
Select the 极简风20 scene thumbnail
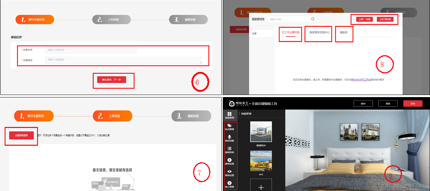tap(261, 131)
